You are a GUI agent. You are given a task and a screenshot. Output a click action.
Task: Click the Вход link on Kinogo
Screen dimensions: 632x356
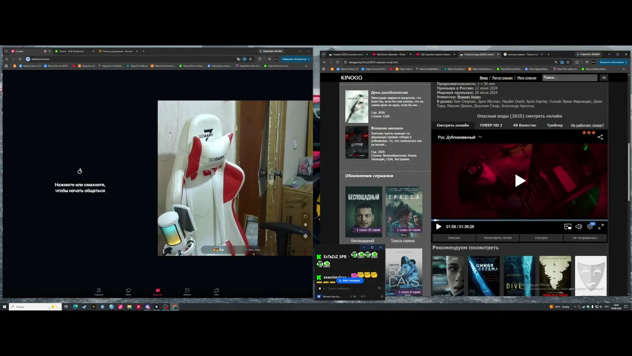[x=484, y=78]
